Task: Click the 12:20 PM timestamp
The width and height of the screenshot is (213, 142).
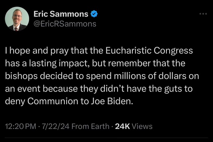Action: pyautogui.click(x=20, y=126)
